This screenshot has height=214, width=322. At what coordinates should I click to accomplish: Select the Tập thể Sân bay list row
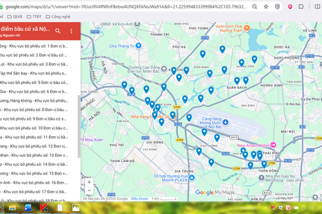click(39, 73)
